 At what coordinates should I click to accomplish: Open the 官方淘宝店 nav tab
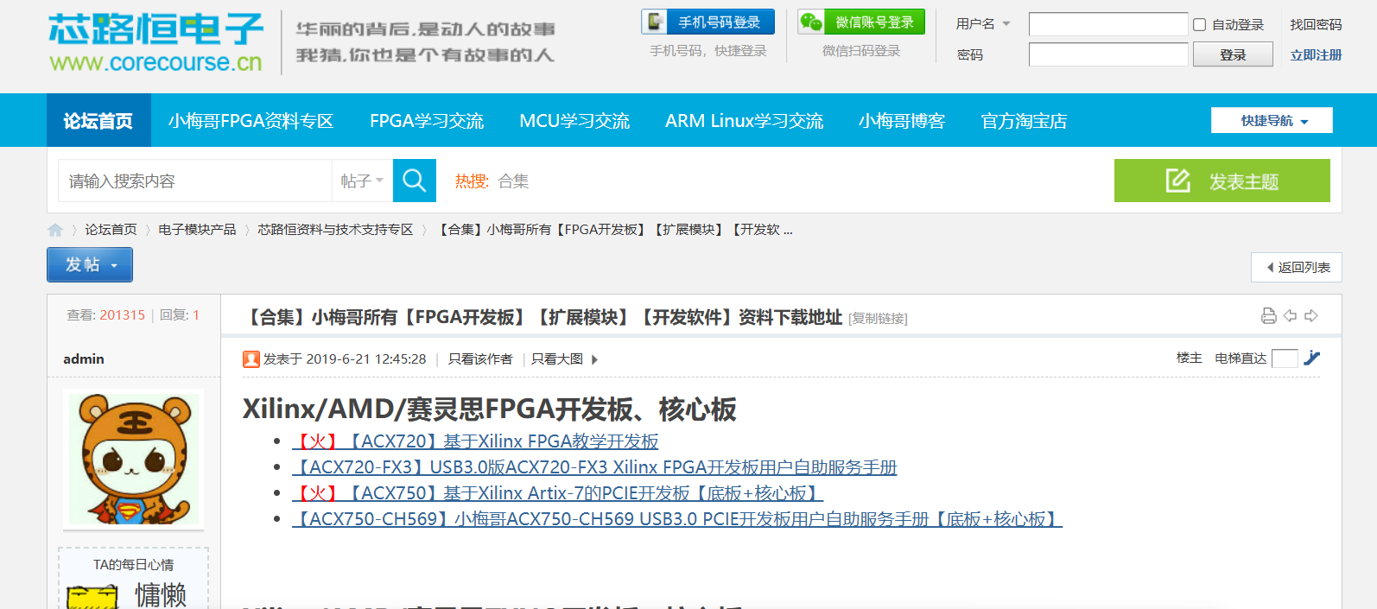tap(1024, 120)
